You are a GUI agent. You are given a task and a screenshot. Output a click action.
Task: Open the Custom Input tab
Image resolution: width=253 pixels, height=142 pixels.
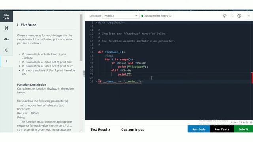[x=133, y=129]
